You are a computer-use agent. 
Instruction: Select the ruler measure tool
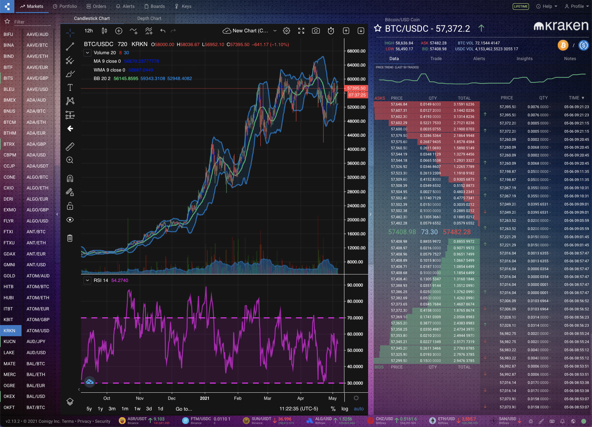(70, 147)
